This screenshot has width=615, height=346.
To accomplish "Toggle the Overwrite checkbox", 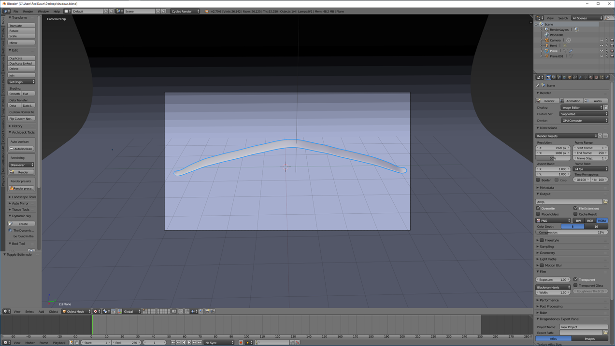I will pos(538,208).
